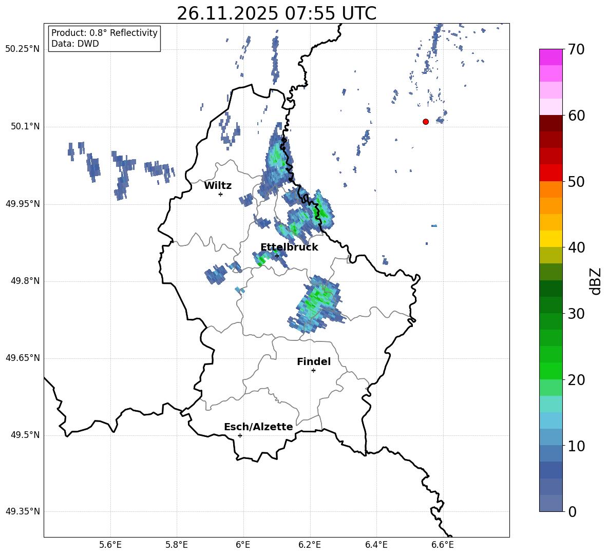Click the Wiltz station cross marker
This screenshot has width=608, height=555.
point(221,194)
